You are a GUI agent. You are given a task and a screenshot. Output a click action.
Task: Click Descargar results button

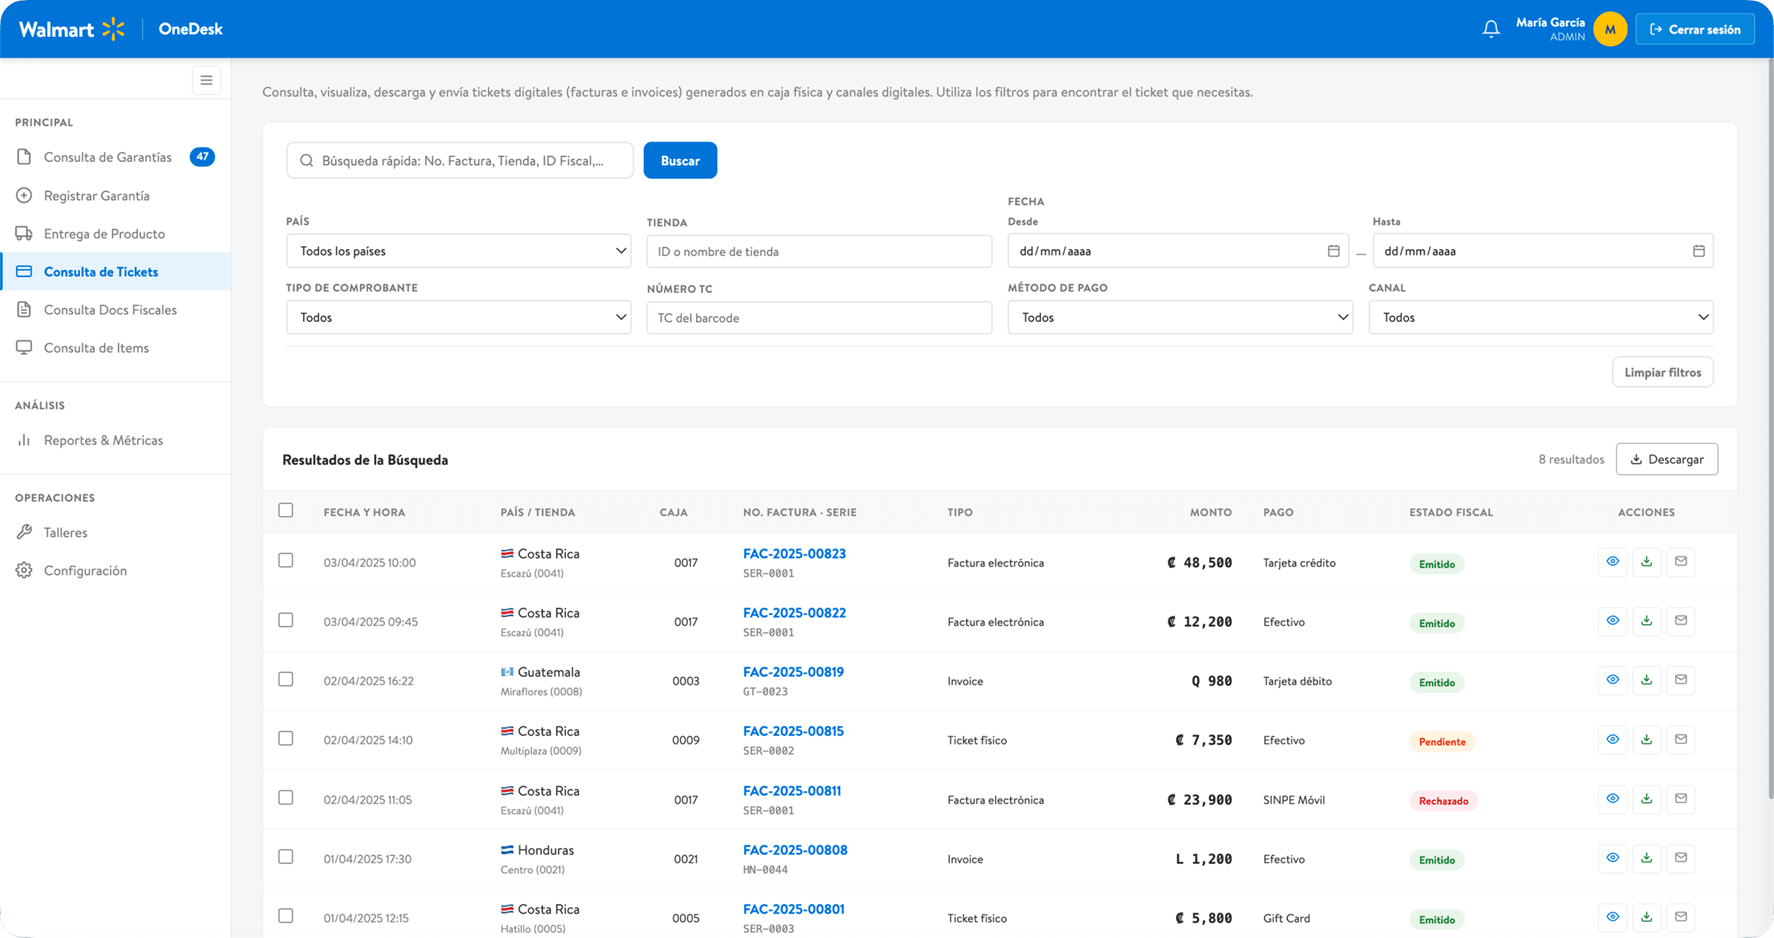1667,459
